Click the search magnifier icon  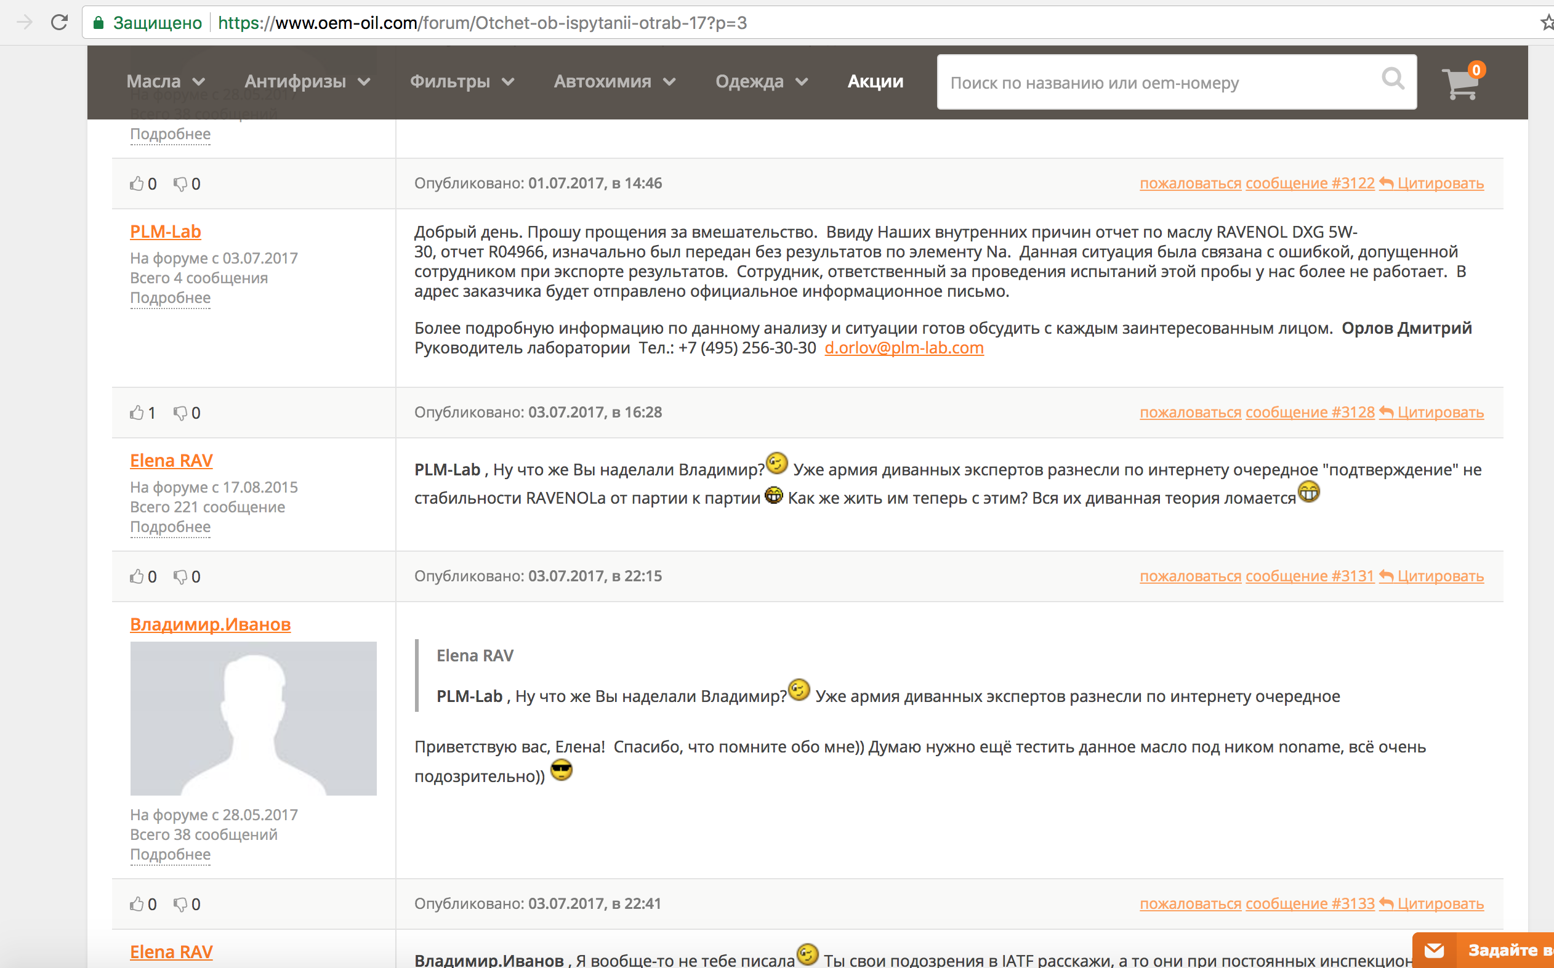pyautogui.click(x=1393, y=79)
